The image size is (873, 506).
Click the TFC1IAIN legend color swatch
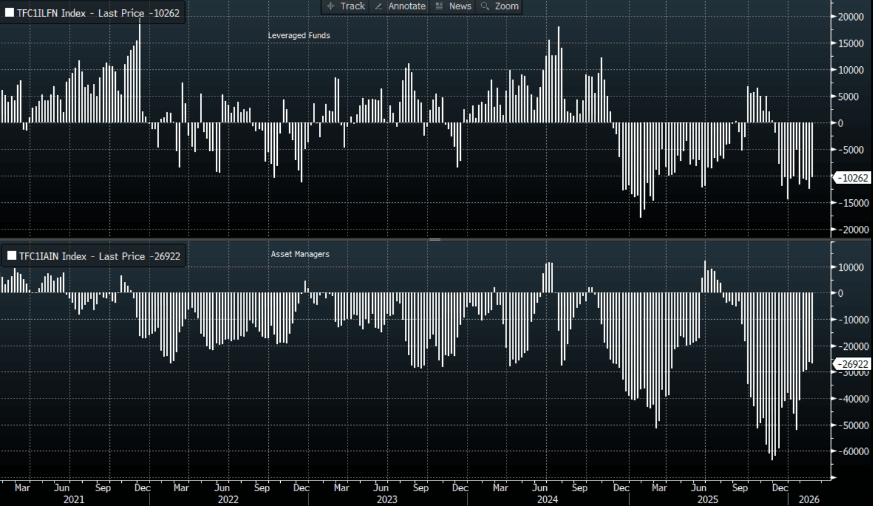coord(11,256)
